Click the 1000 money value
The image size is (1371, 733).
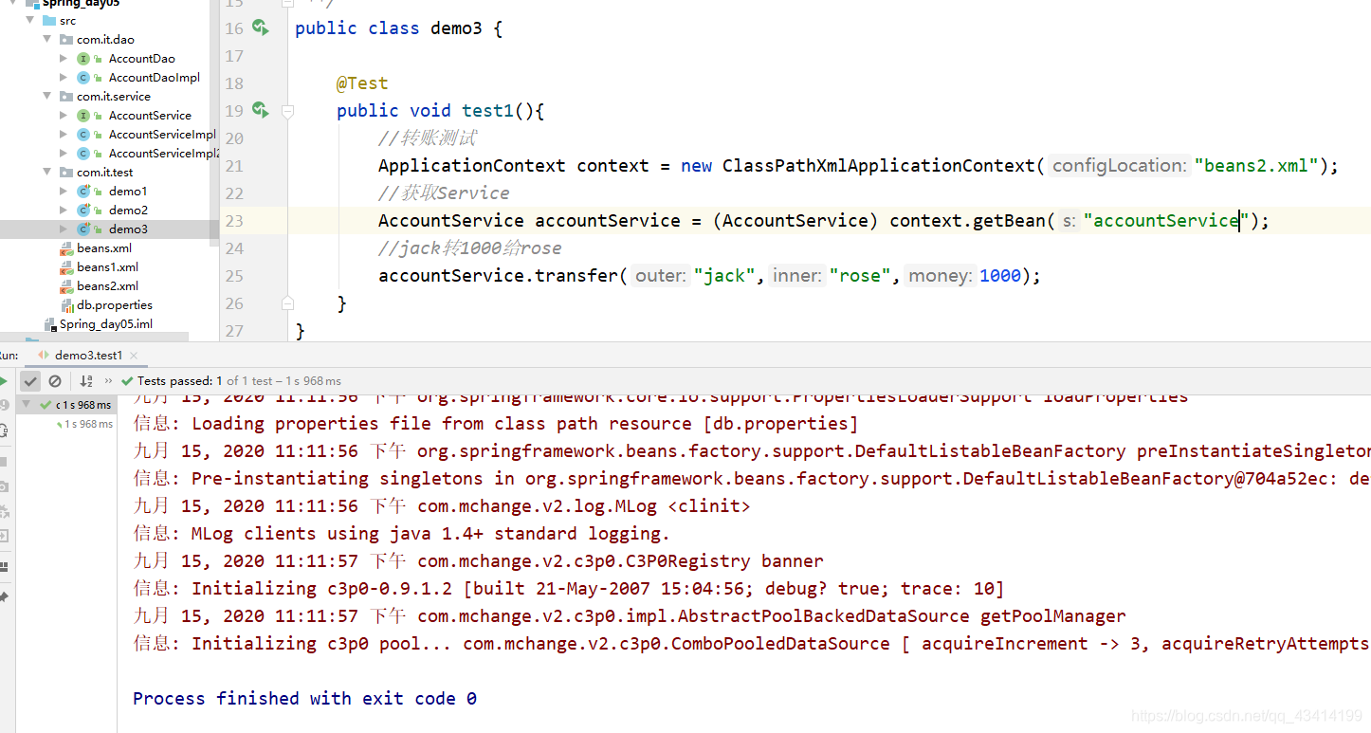pos(999,276)
